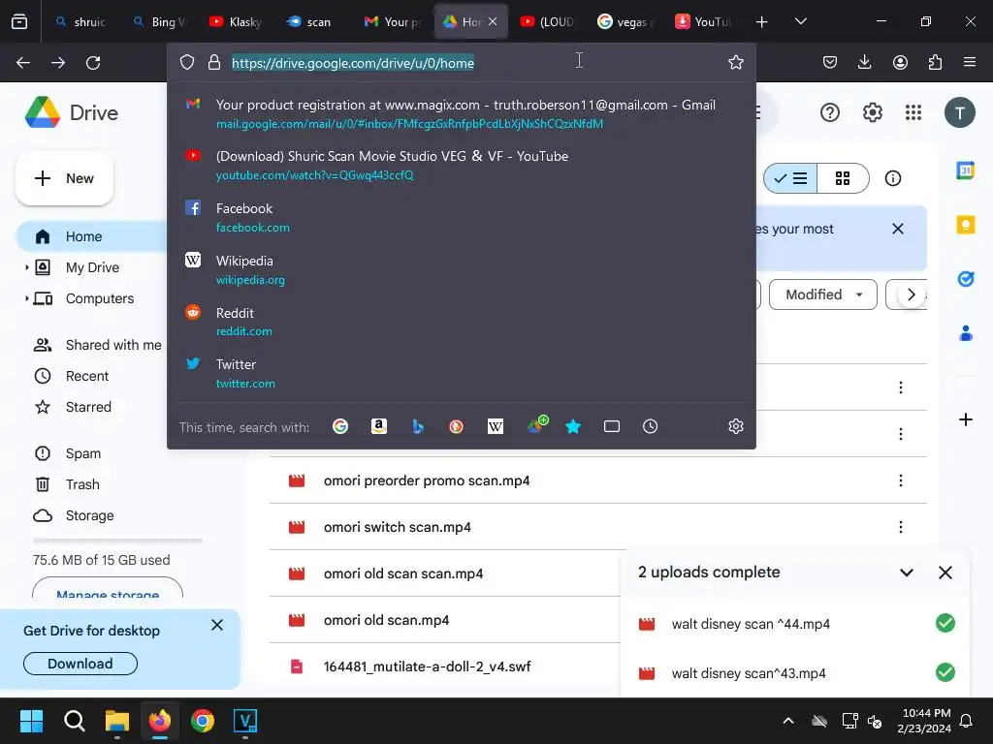Open Drive settings gear
Screen dimensions: 993x744
(872, 112)
